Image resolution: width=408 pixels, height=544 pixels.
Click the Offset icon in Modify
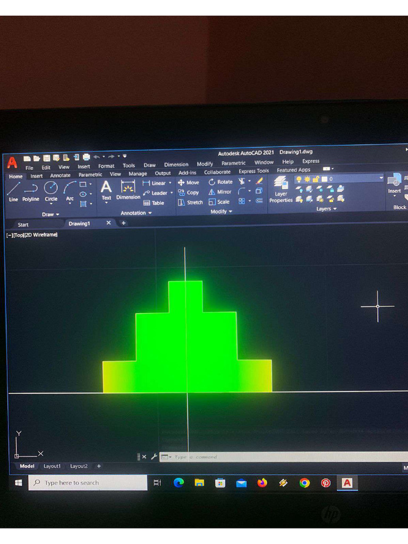[x=259, y=200]
